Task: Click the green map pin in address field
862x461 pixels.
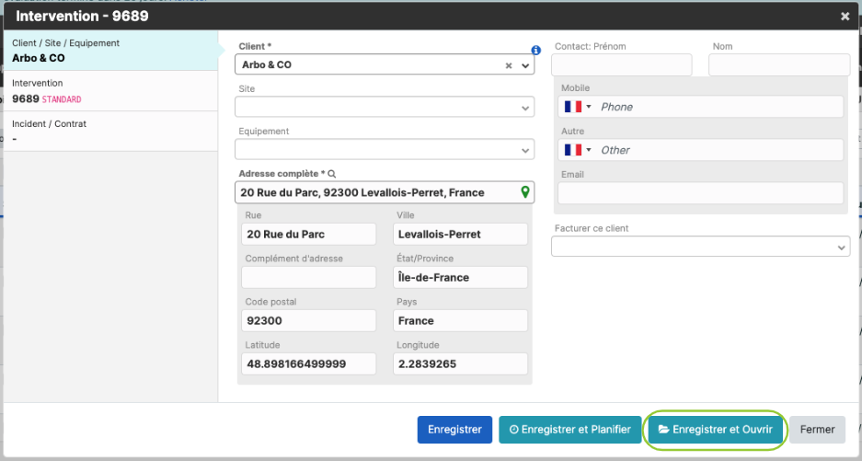Action: 525,191
